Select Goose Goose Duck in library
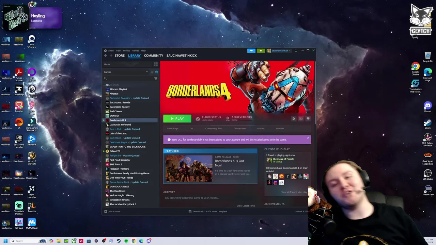The height and width of the screenshot is (245, 436). [128, 182]
